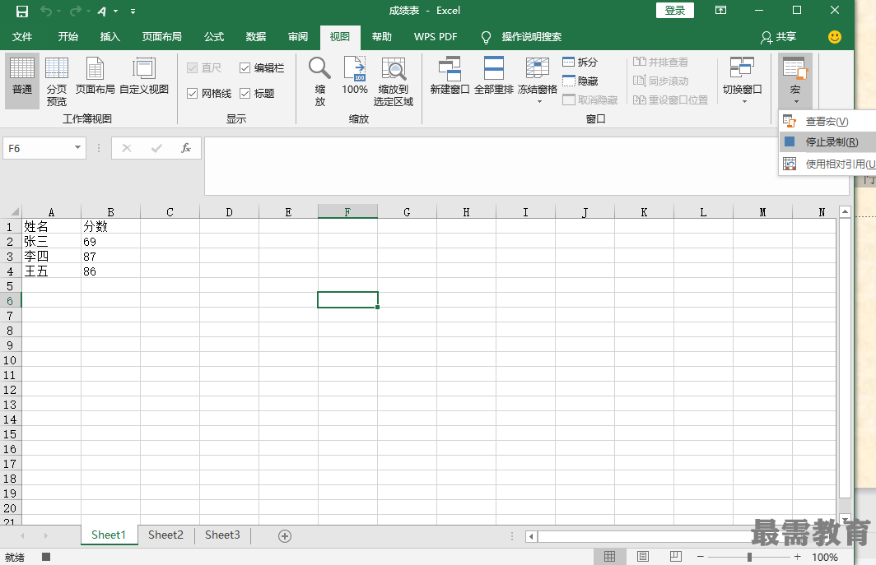Set zoom to 100% via ribbon icon
Image resolution: width=876 pixels, height=565 pixels.
click(x=355, y=75)
